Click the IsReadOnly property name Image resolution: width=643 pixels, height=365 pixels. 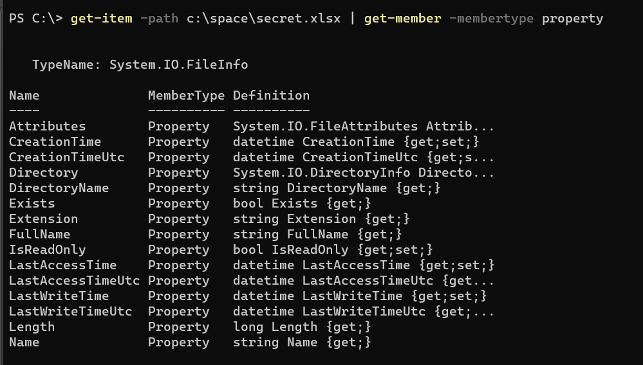coord(47,250)
